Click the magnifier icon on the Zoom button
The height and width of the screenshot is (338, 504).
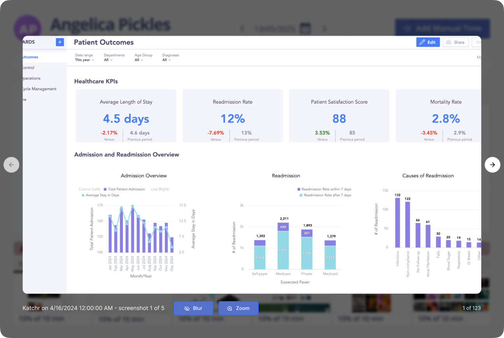pyautogui.click(x=230, y=308)
